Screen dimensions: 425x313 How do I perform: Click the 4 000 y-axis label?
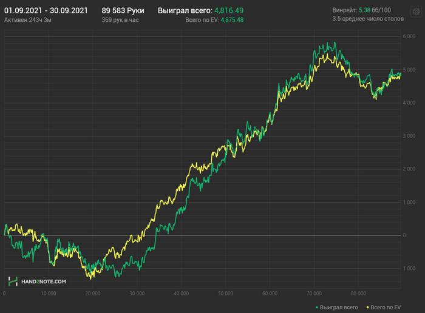pos(409,103)
